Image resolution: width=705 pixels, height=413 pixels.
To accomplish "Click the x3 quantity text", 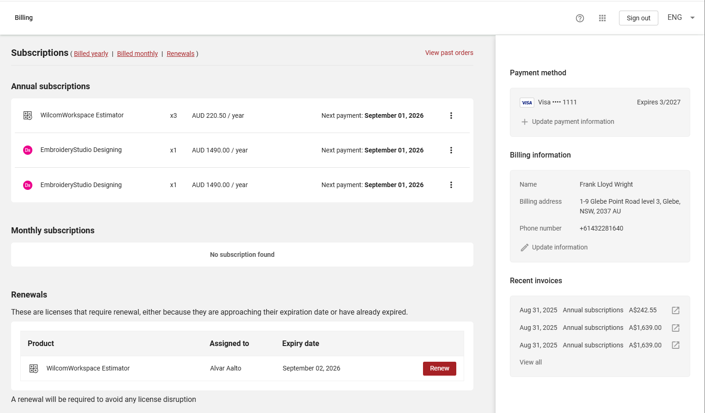I will [x=173, y=115].
